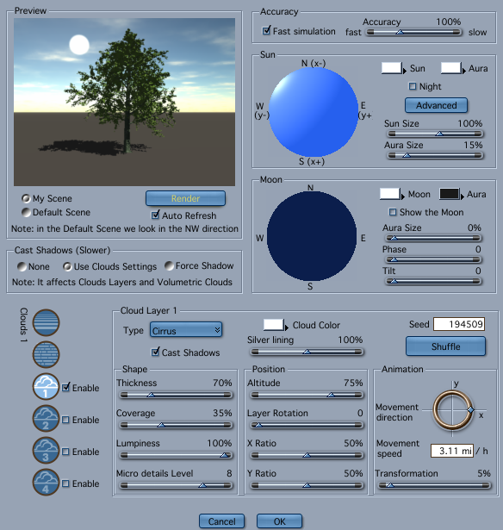Viewport: 503px width, 530px height.
Task: Click the Layer Rotation slider
Action: [x=307, y=425]
